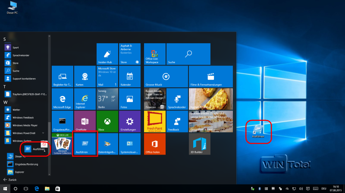Open the Einstellungen settings tile
This screenshot has width=345, height=193.
[x=130, y=121]
